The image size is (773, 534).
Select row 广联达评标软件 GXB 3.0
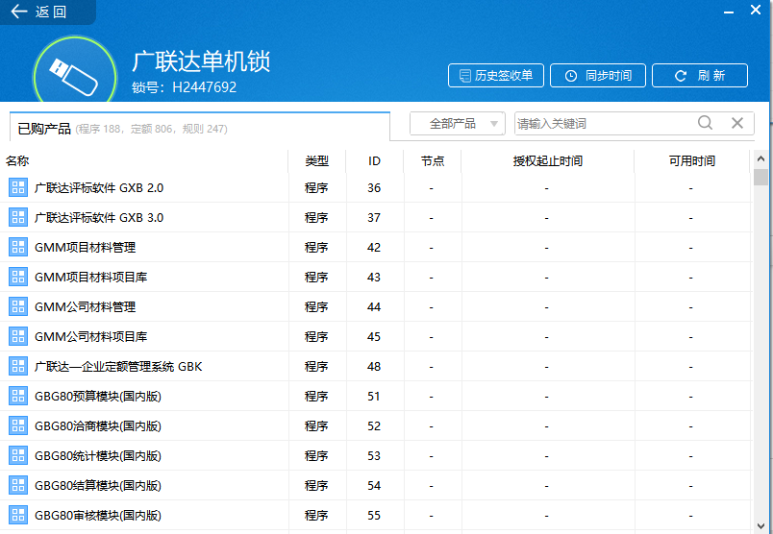coord(376,217)
